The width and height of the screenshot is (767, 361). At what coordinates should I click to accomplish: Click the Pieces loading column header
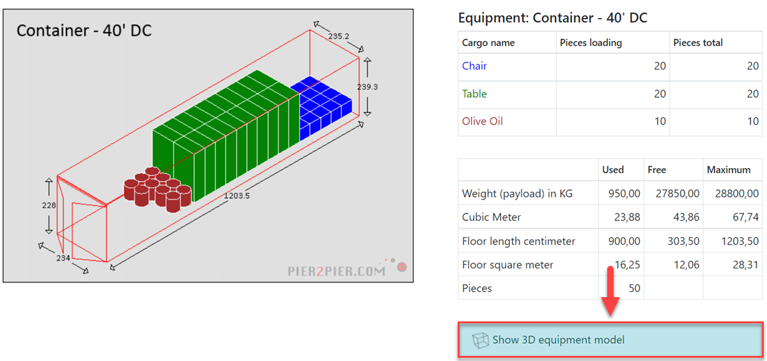tap(591, 43)
